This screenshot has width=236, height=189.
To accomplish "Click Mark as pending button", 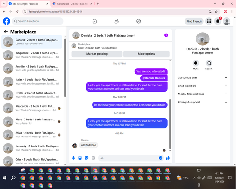I will pyautogui.click(x=97, y=54).
